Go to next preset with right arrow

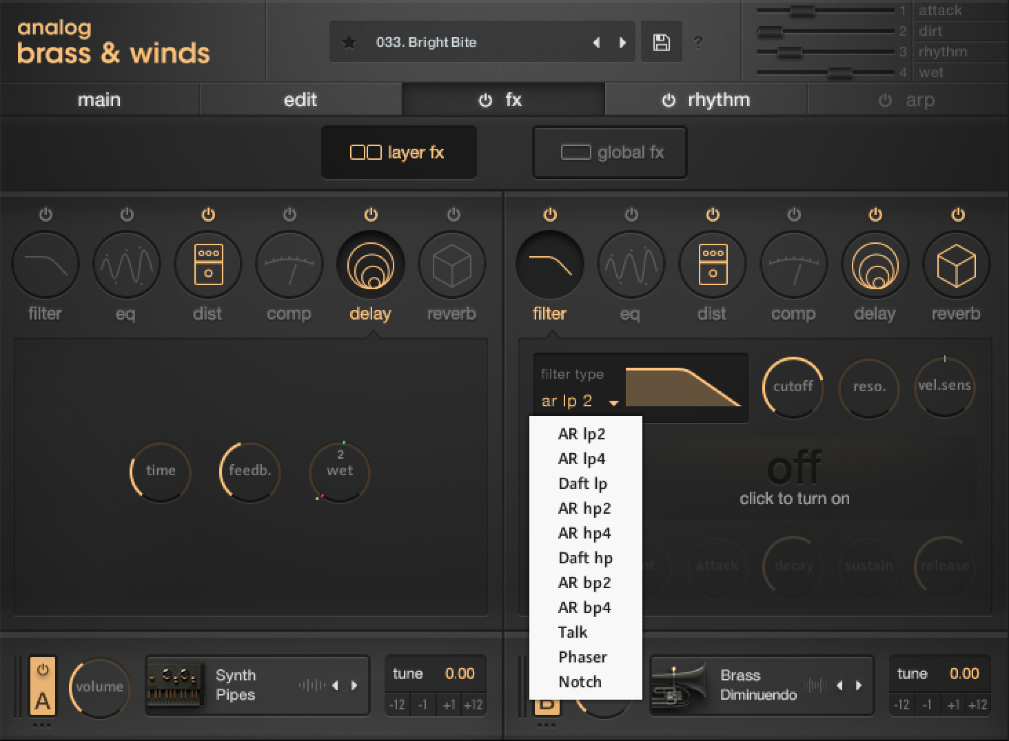coord(622,43)
